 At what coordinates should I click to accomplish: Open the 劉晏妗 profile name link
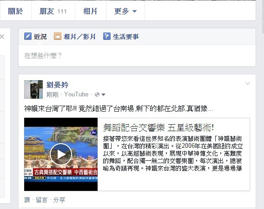point(57,85)
